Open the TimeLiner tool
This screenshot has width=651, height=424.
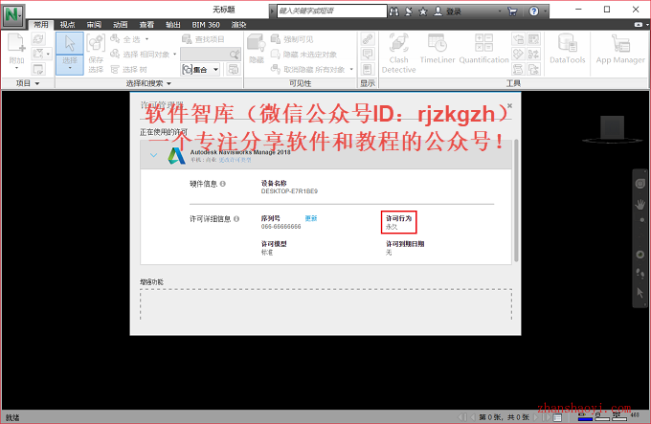[438, 49]
